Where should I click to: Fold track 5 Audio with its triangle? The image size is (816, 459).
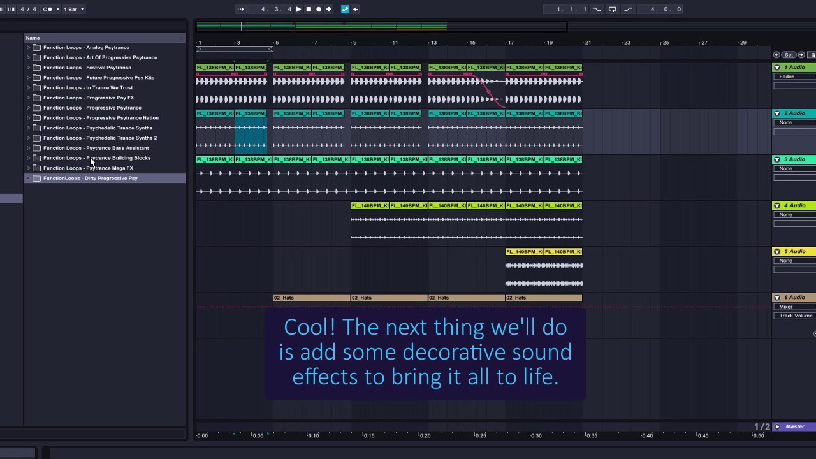point(777,251)
